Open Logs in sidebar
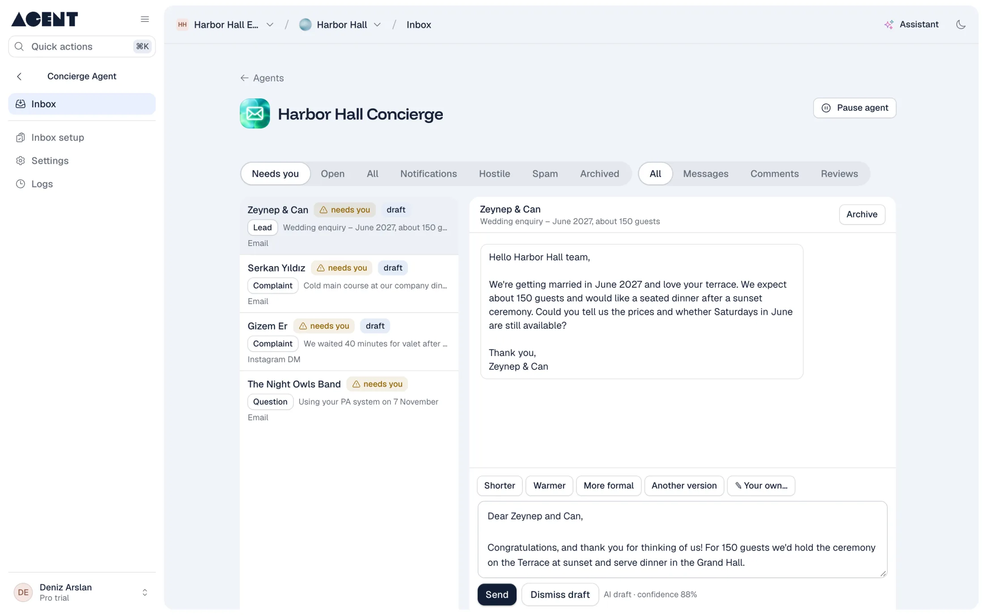Screen dimensions: 984x615 82,184
